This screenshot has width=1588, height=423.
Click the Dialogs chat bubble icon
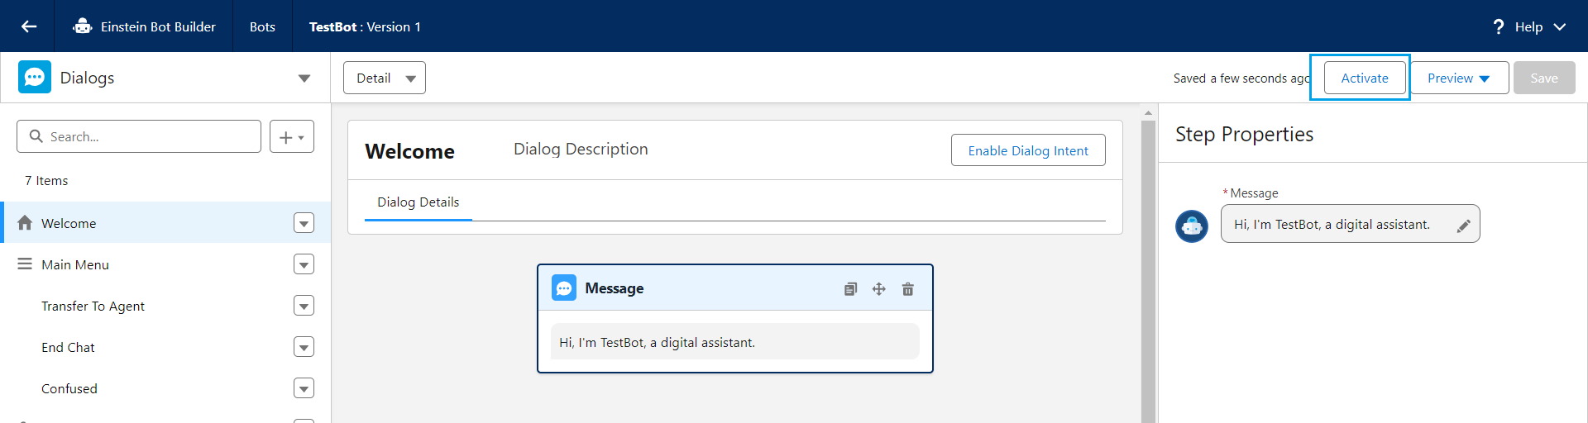tap(35, 78)
